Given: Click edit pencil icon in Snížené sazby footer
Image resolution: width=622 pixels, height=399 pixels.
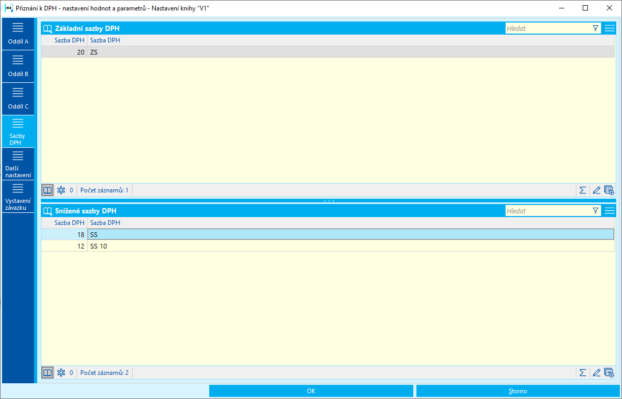Looking at the screenshot, I should (596, 373).
